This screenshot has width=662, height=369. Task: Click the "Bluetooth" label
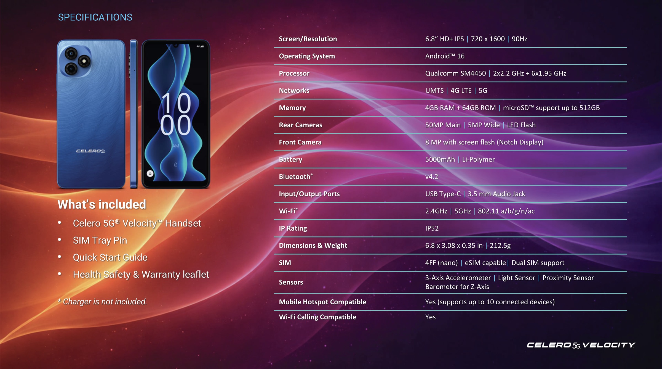pos(296,176)
